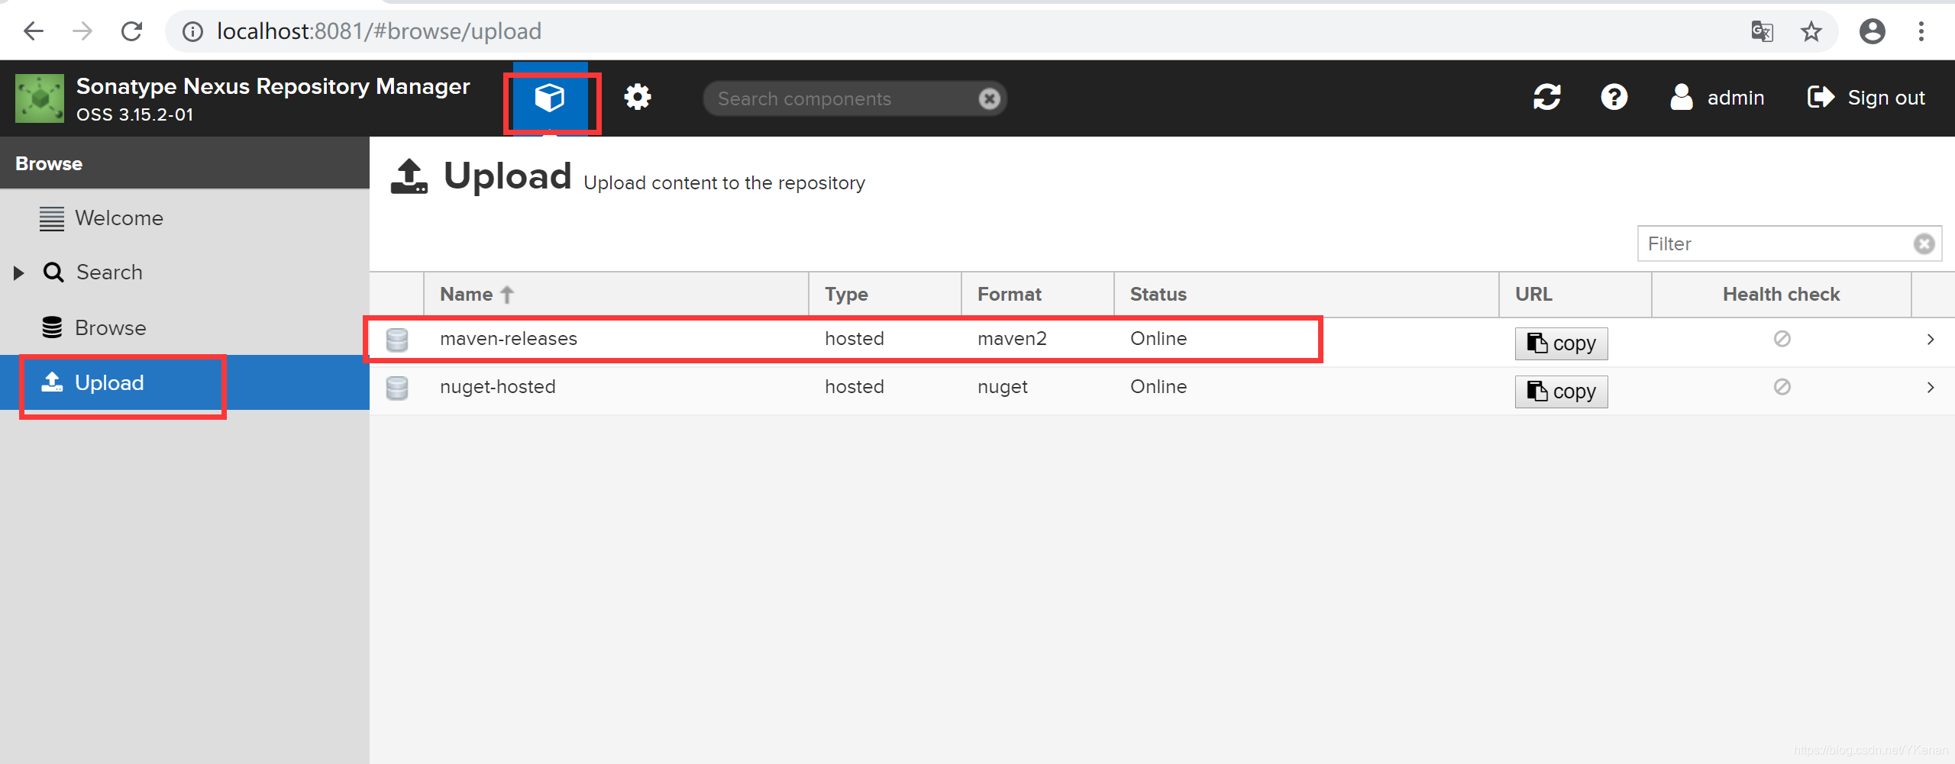1955x764 pixels.
Task: Open the Browse cube icon in header
Action: [550, 98]
